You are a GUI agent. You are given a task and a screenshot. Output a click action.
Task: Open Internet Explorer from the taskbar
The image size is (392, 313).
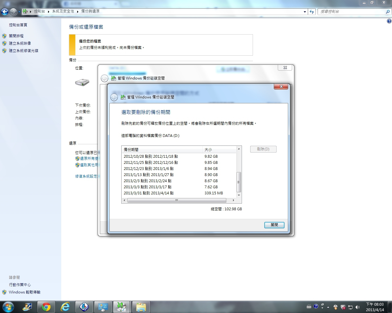[x=65, y=307]
